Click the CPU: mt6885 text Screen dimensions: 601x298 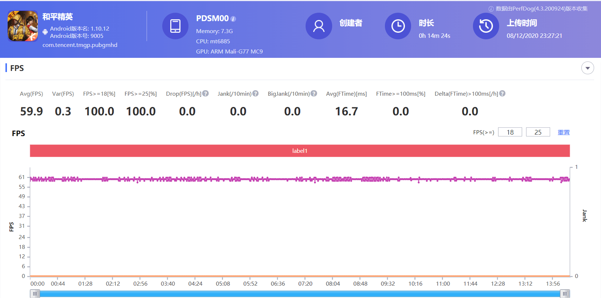[x=213, y=41]
